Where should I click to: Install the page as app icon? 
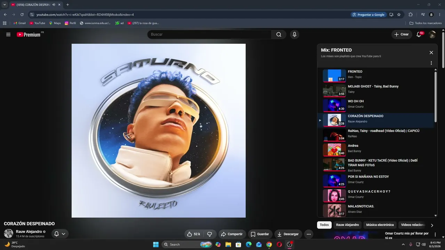(391, 15)
